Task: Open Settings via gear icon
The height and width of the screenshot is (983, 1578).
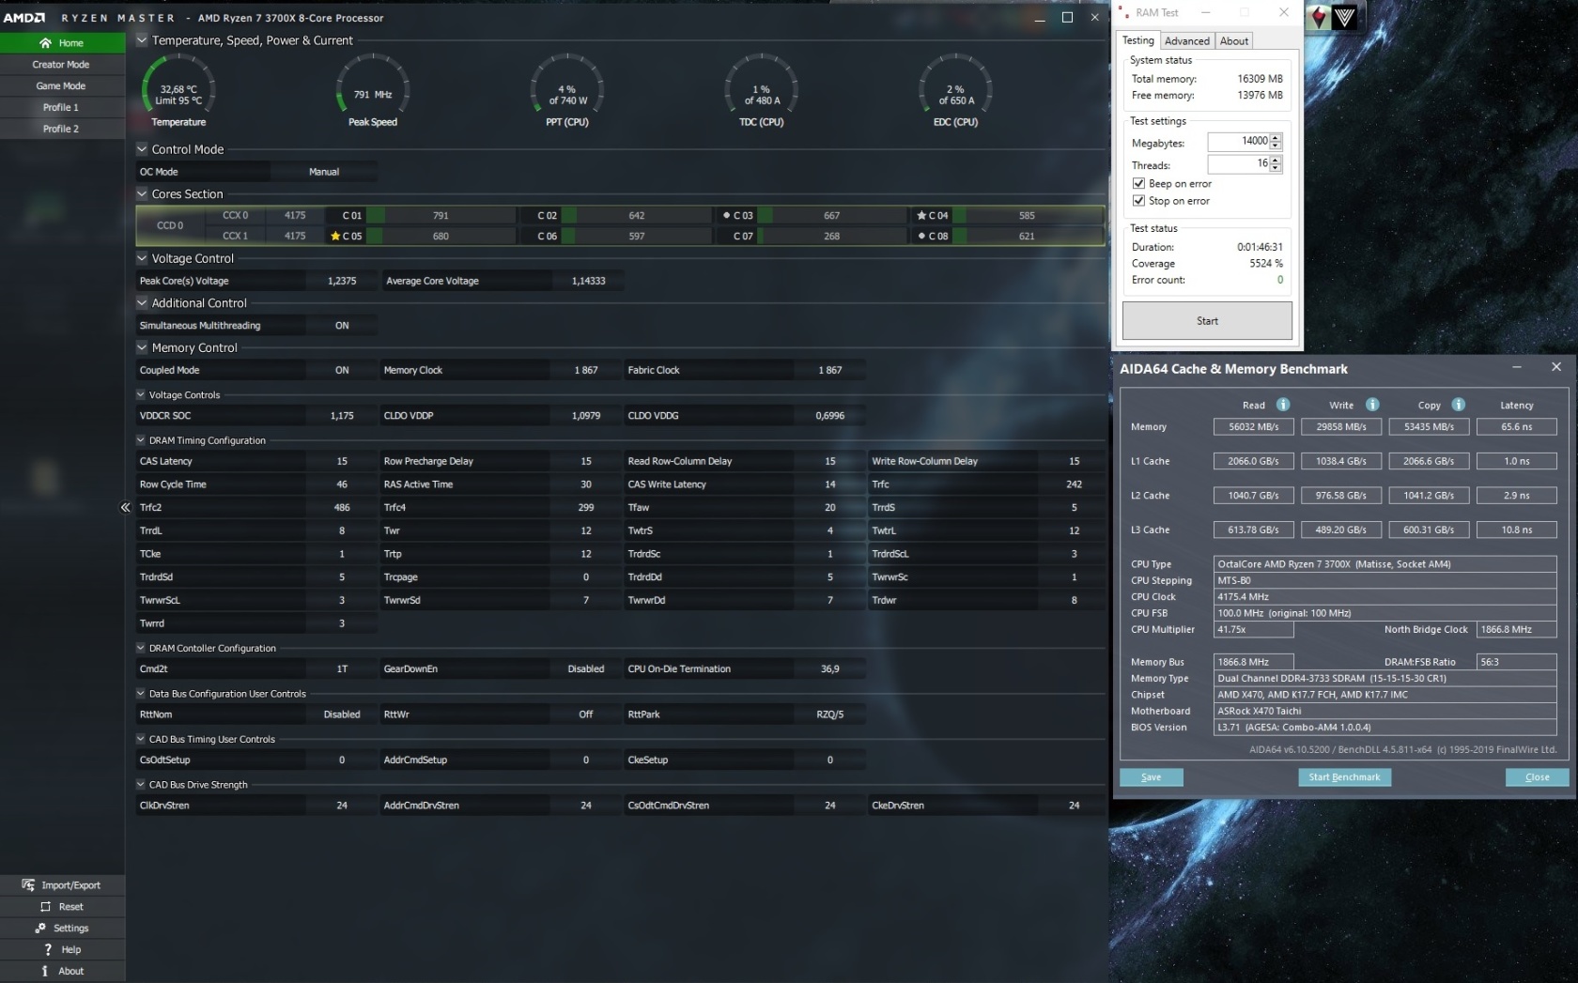Action: pyautogui.click(x=40, y=929)
